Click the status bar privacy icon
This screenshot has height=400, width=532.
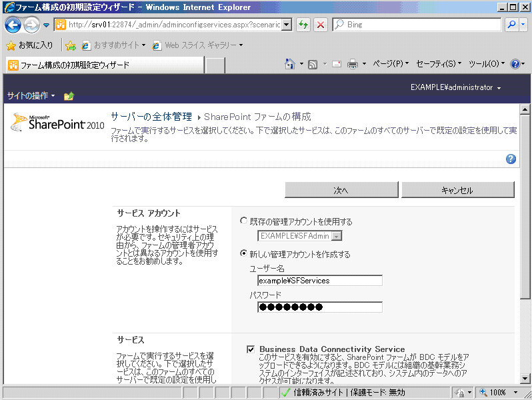(460, 393)
